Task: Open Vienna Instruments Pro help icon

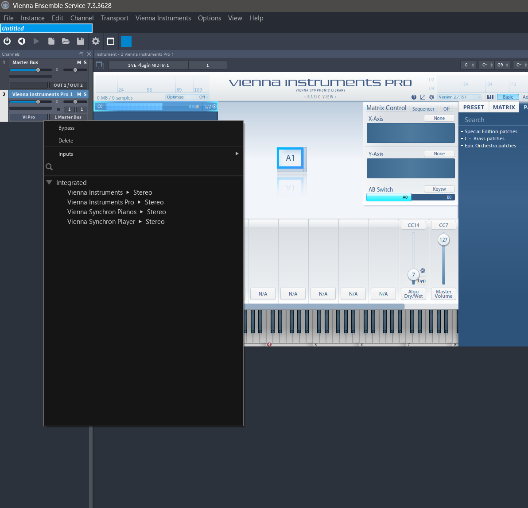Action: point(414,97)
